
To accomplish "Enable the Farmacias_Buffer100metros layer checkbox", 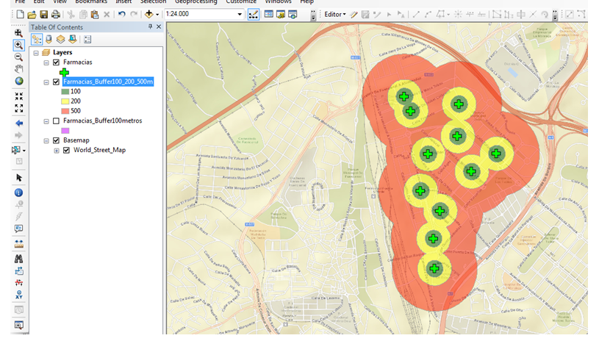I will 56,121.
